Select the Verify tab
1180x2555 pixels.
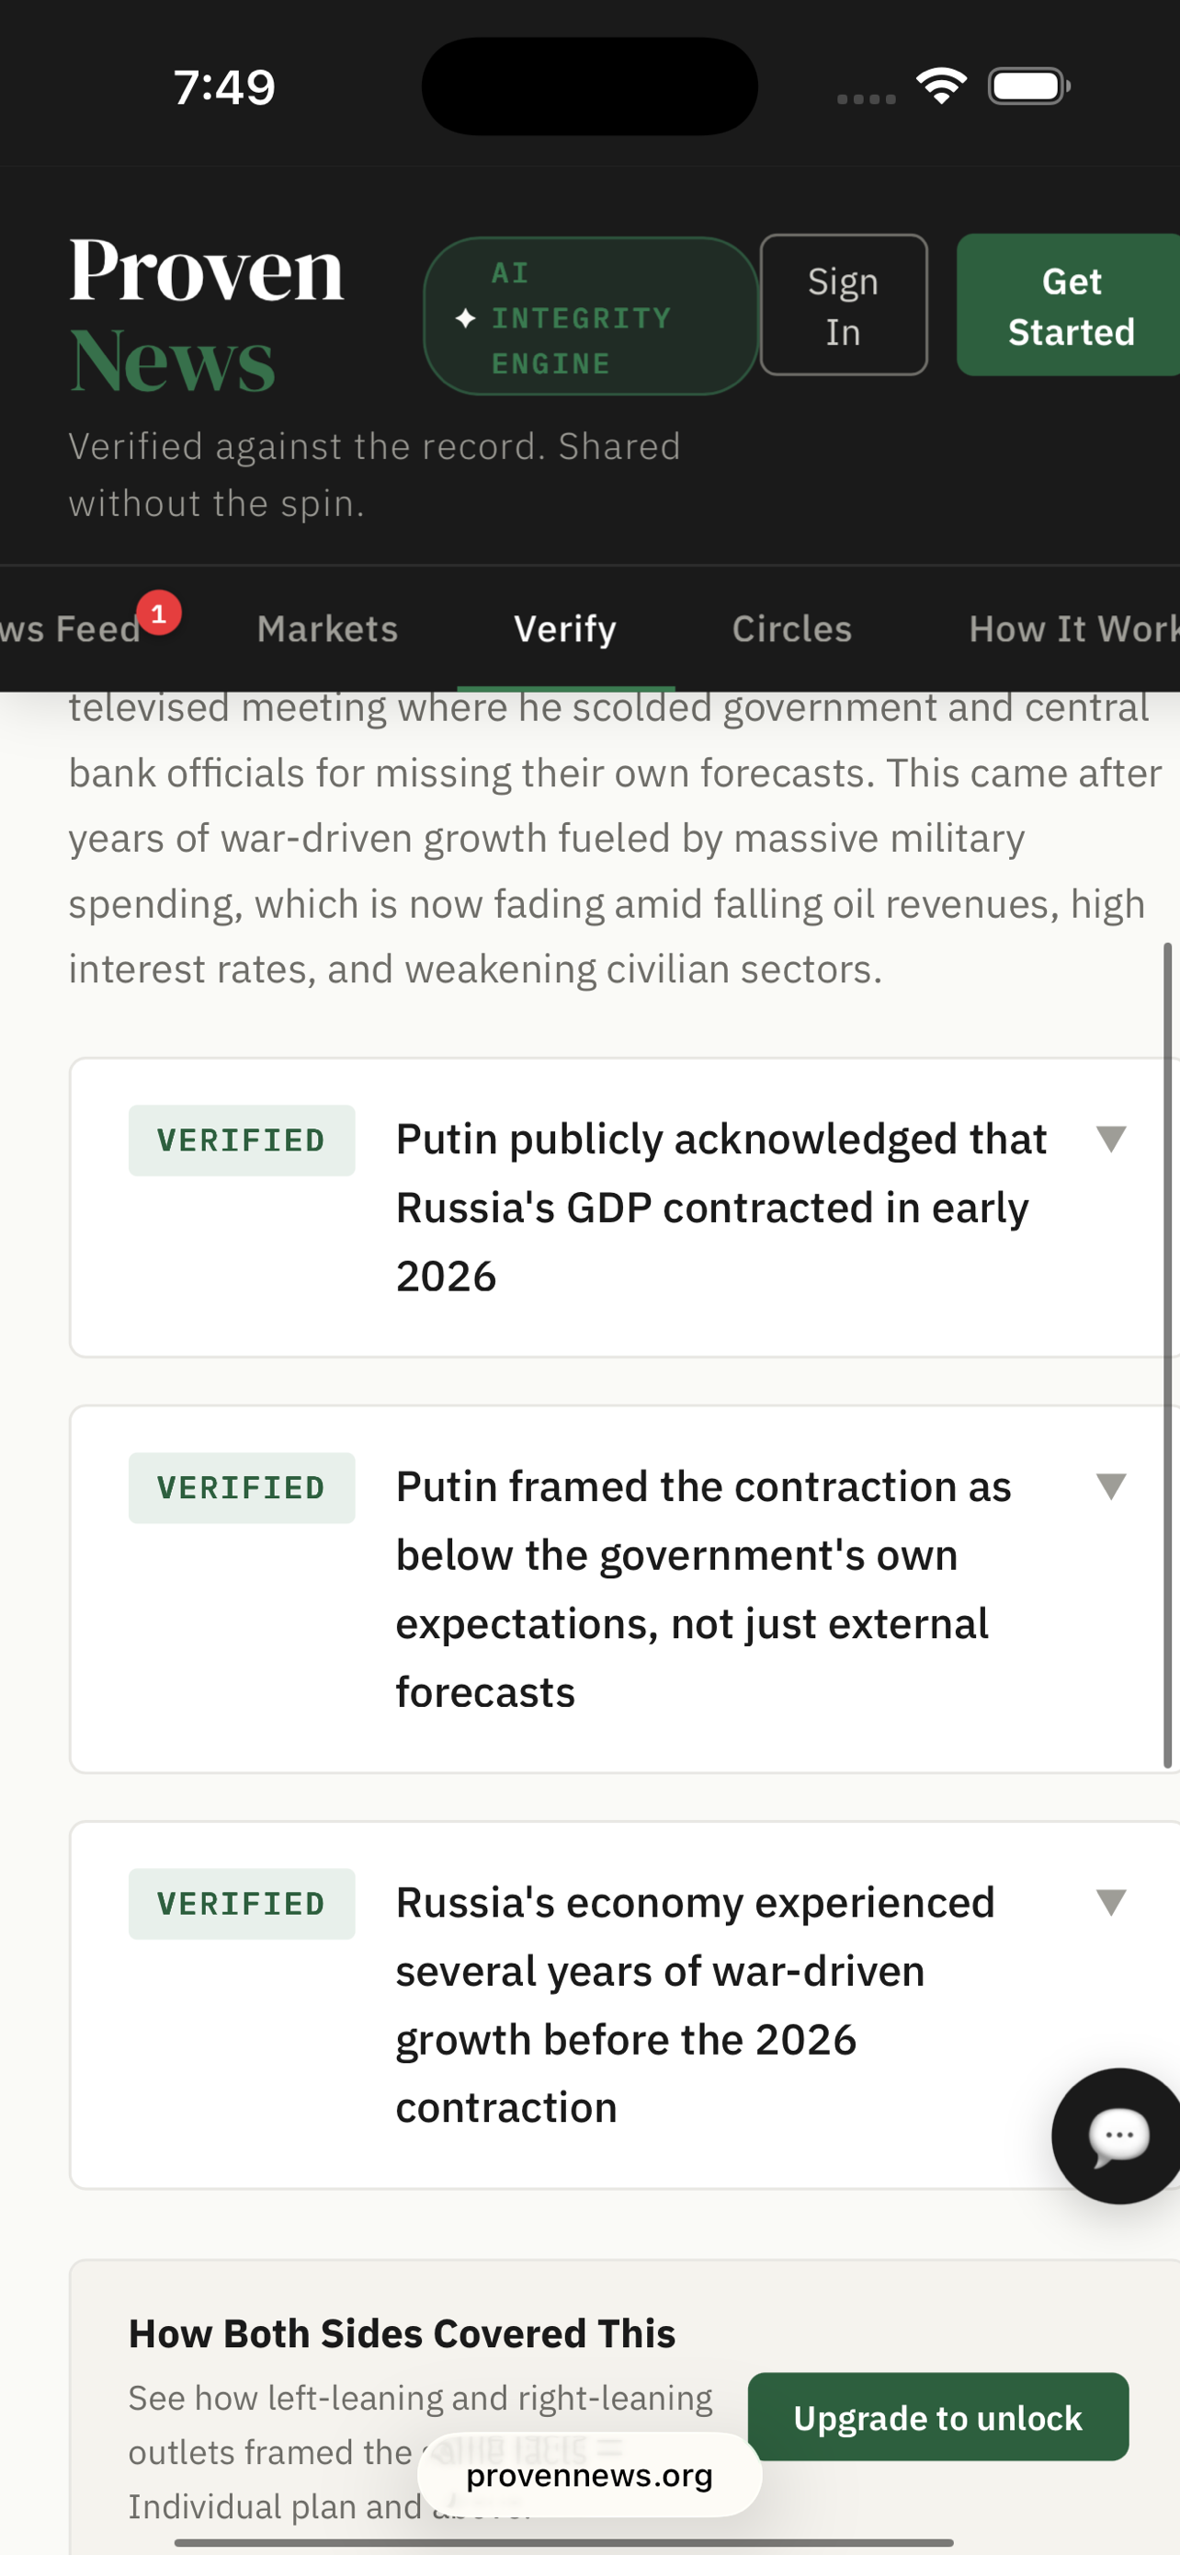tap(566, 629)
